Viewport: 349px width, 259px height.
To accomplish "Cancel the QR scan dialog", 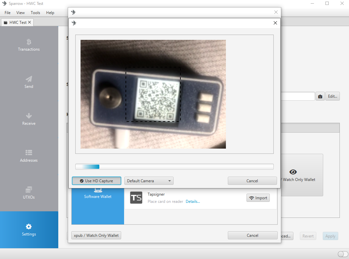I will coord(252,181).
